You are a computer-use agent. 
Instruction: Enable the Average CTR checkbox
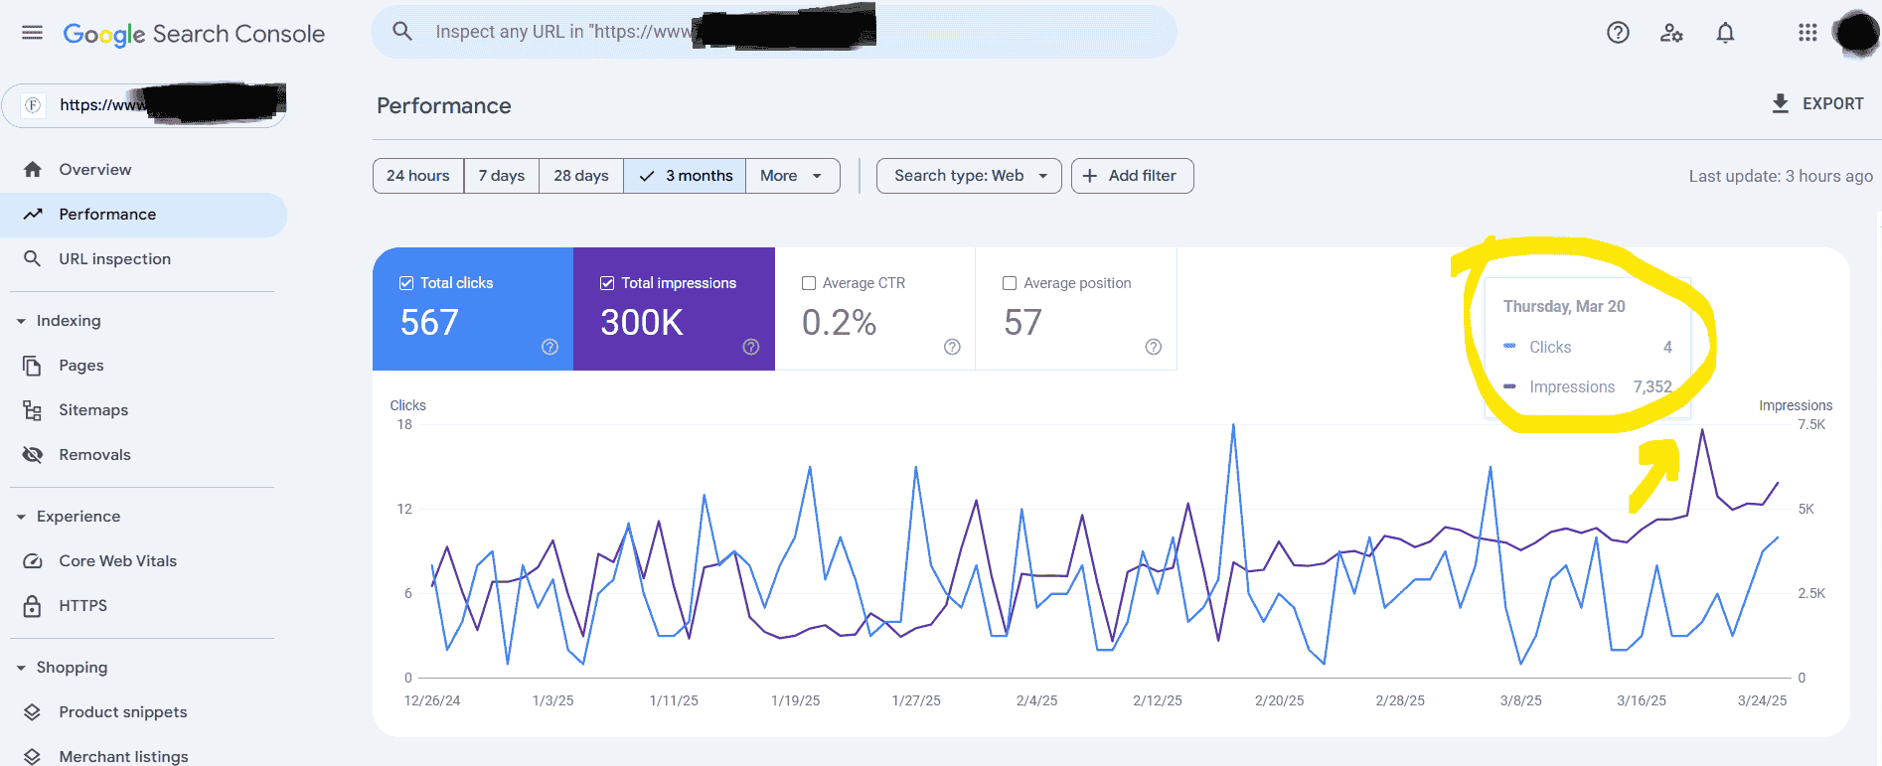[809, 283]
